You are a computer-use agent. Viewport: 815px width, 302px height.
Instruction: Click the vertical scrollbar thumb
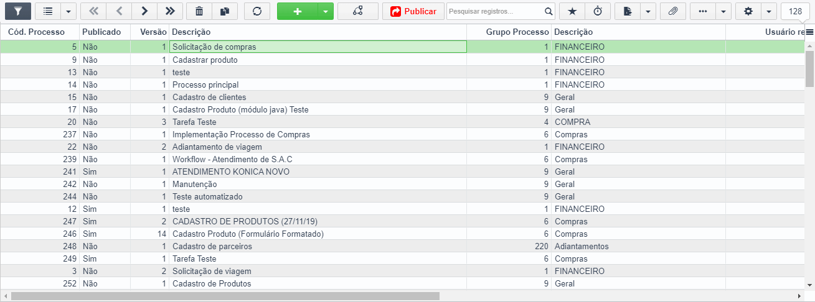[x=809, y=68]
